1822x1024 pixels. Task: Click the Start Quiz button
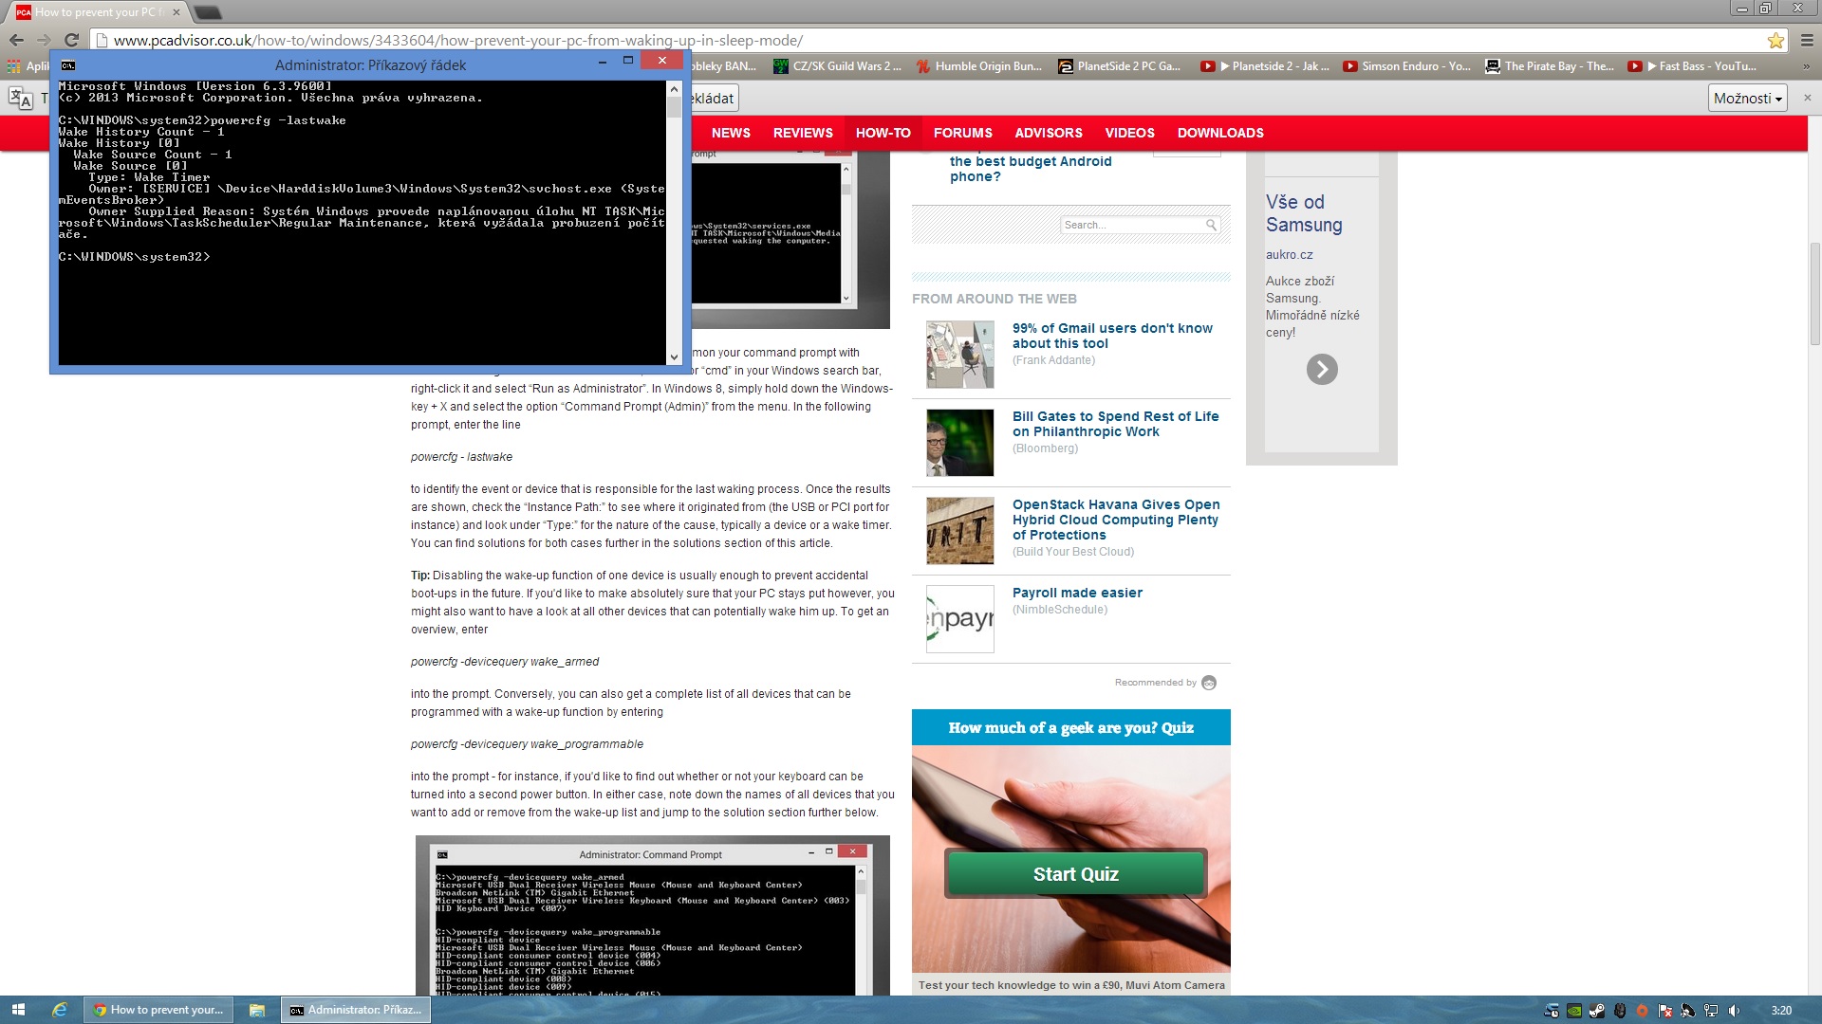pos(1075,873)
